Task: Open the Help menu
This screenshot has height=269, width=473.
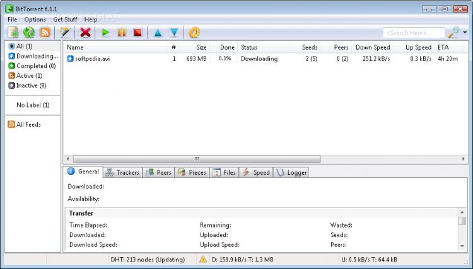Action: coord(90,19)
